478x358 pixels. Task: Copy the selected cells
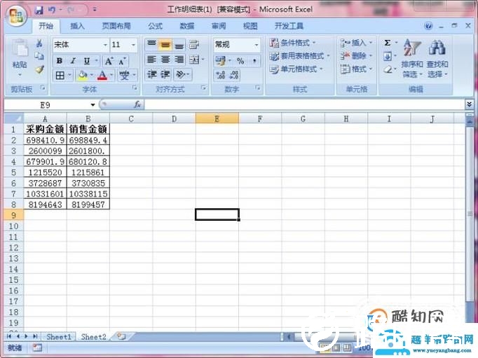[39, 56]
